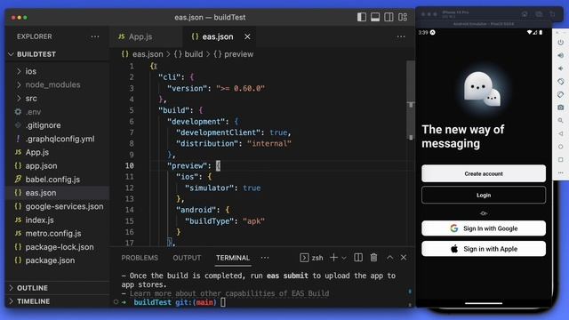Image resolution: width=569 pixels, height=320 pixels.
Task: Open package.json file
Action: [x=50, y=260]
